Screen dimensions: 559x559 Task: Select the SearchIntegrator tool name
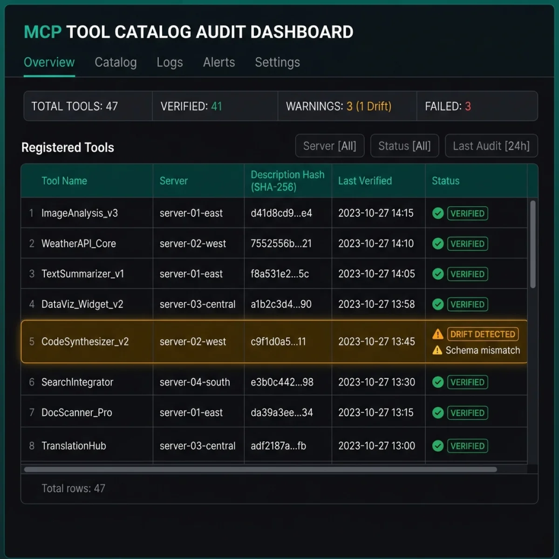(77, 382)
